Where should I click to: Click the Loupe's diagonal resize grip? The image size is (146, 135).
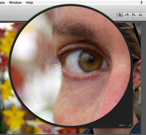(130, 125)
